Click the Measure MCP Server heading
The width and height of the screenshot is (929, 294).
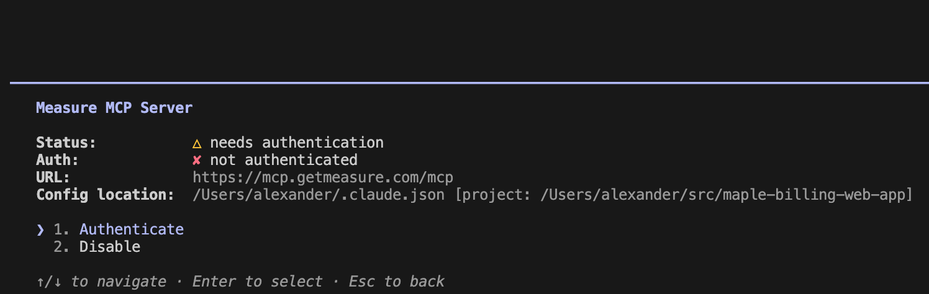pos(114,108)
